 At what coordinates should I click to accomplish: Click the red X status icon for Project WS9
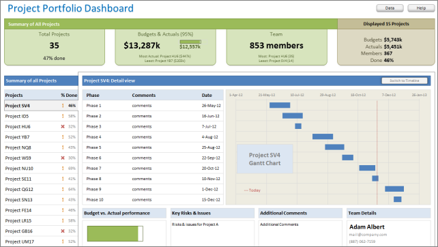pos(63,158)
